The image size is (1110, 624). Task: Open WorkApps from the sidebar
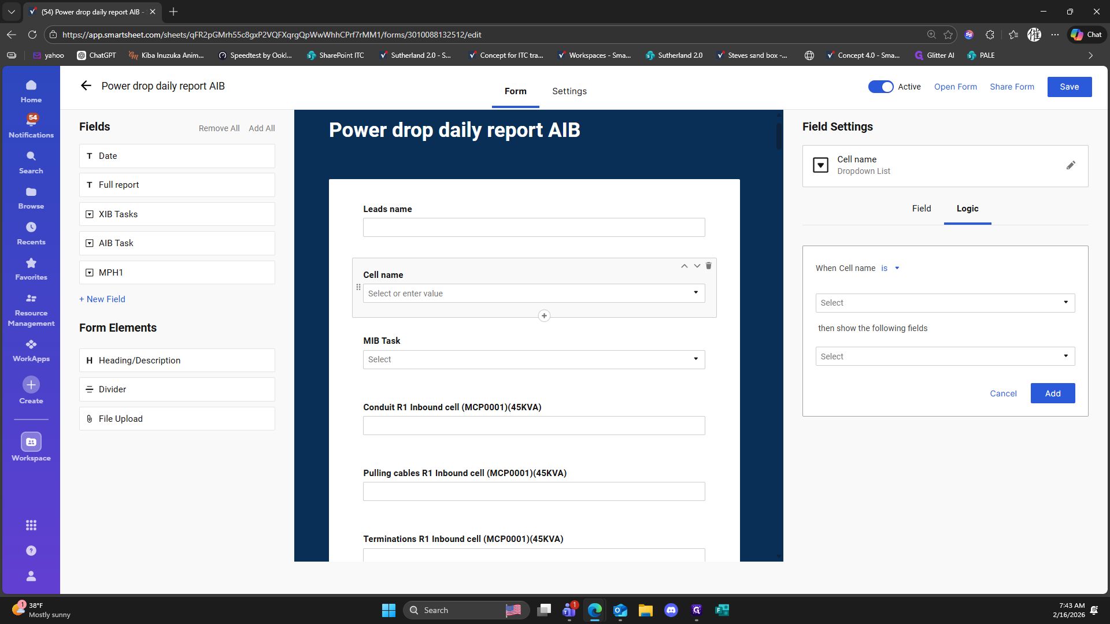(31, 350)
